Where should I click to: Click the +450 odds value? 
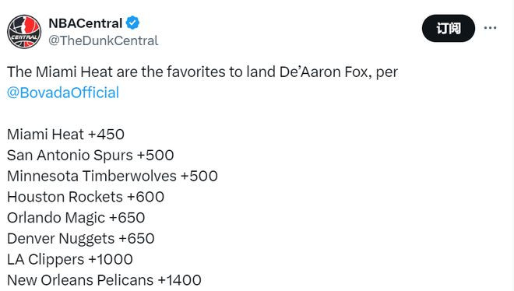coord(107,135)
